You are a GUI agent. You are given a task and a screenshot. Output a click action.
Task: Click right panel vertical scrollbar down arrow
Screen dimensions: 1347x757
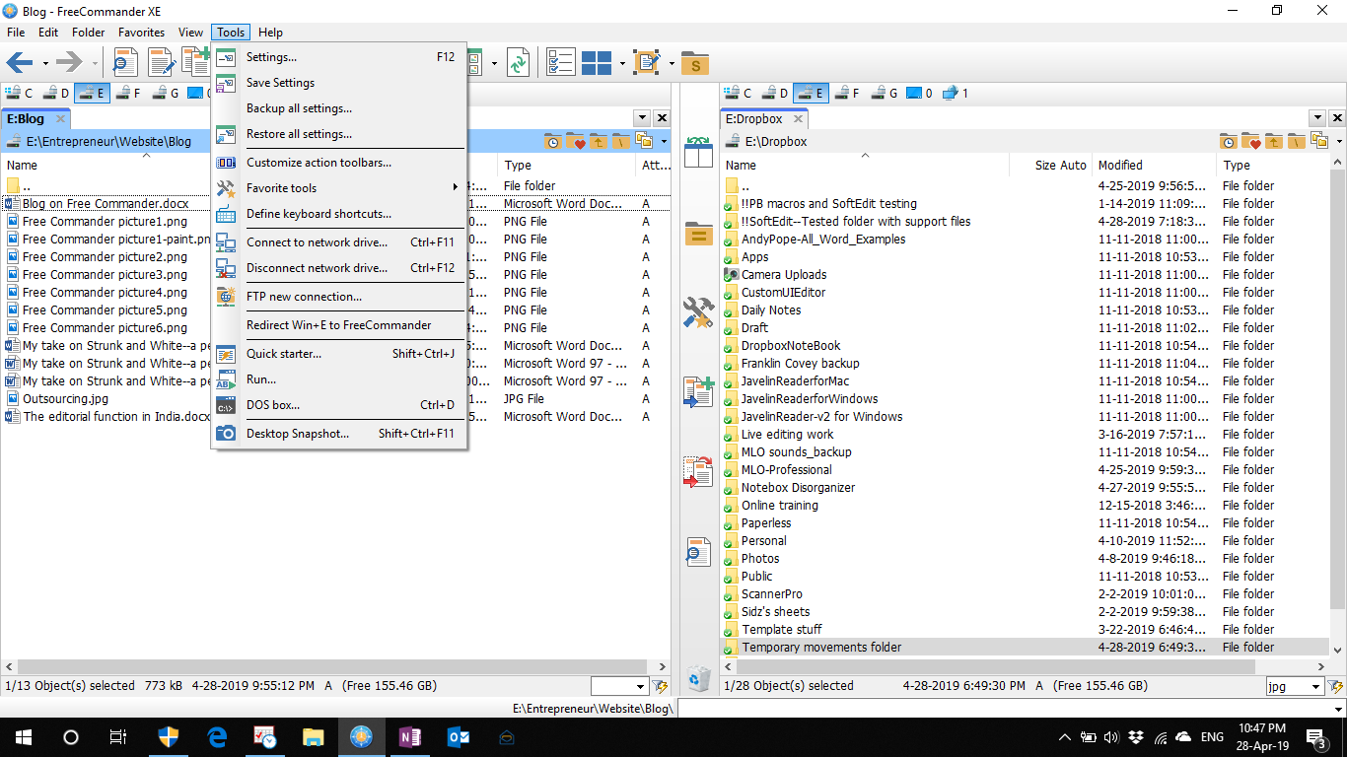(x=1338, y=650)
